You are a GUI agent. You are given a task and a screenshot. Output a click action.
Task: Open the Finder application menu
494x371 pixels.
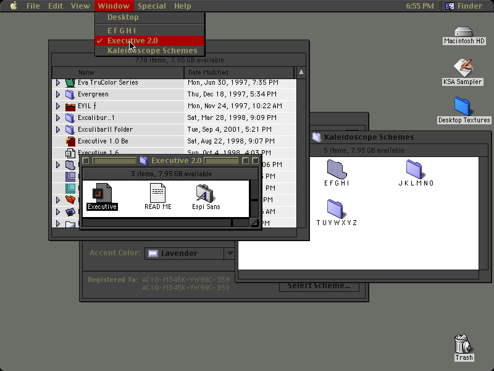click(x=464, y=6)
